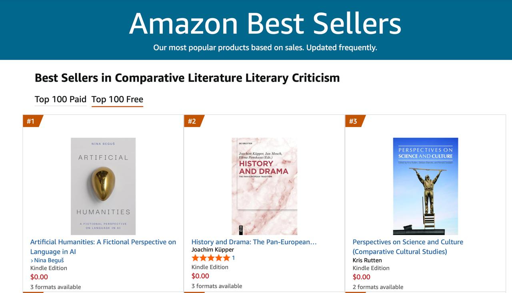Switch to the Top 100 Paid tab
512x293 pixels.
pyautogui.click(x=60, y=99)
